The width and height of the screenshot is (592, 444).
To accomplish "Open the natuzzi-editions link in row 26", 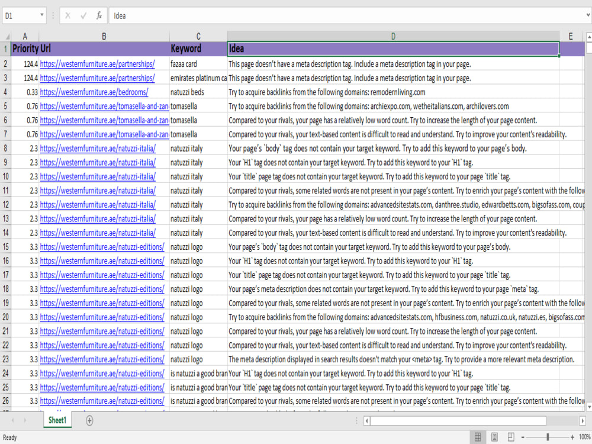I will point(102,401).
